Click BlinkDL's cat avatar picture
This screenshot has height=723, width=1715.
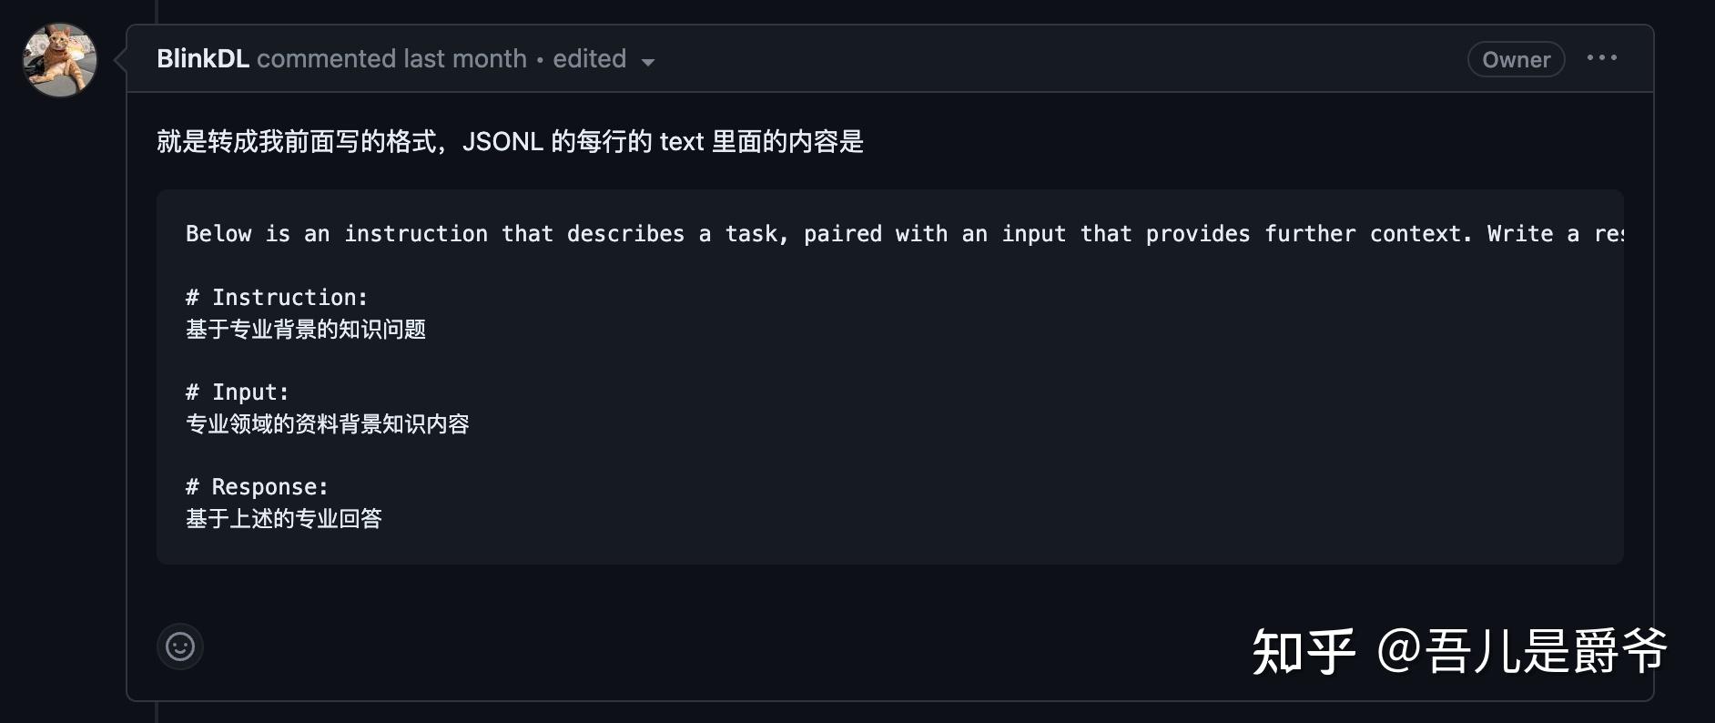click(x=60, y=61)
